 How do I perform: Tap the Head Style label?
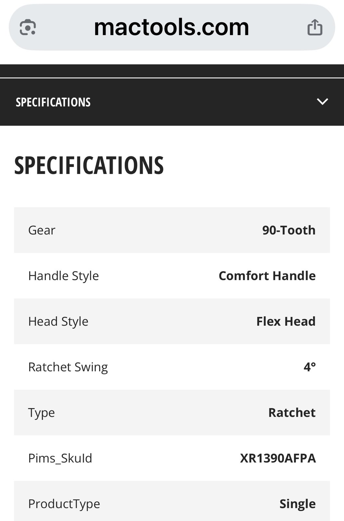click(58, 321)
